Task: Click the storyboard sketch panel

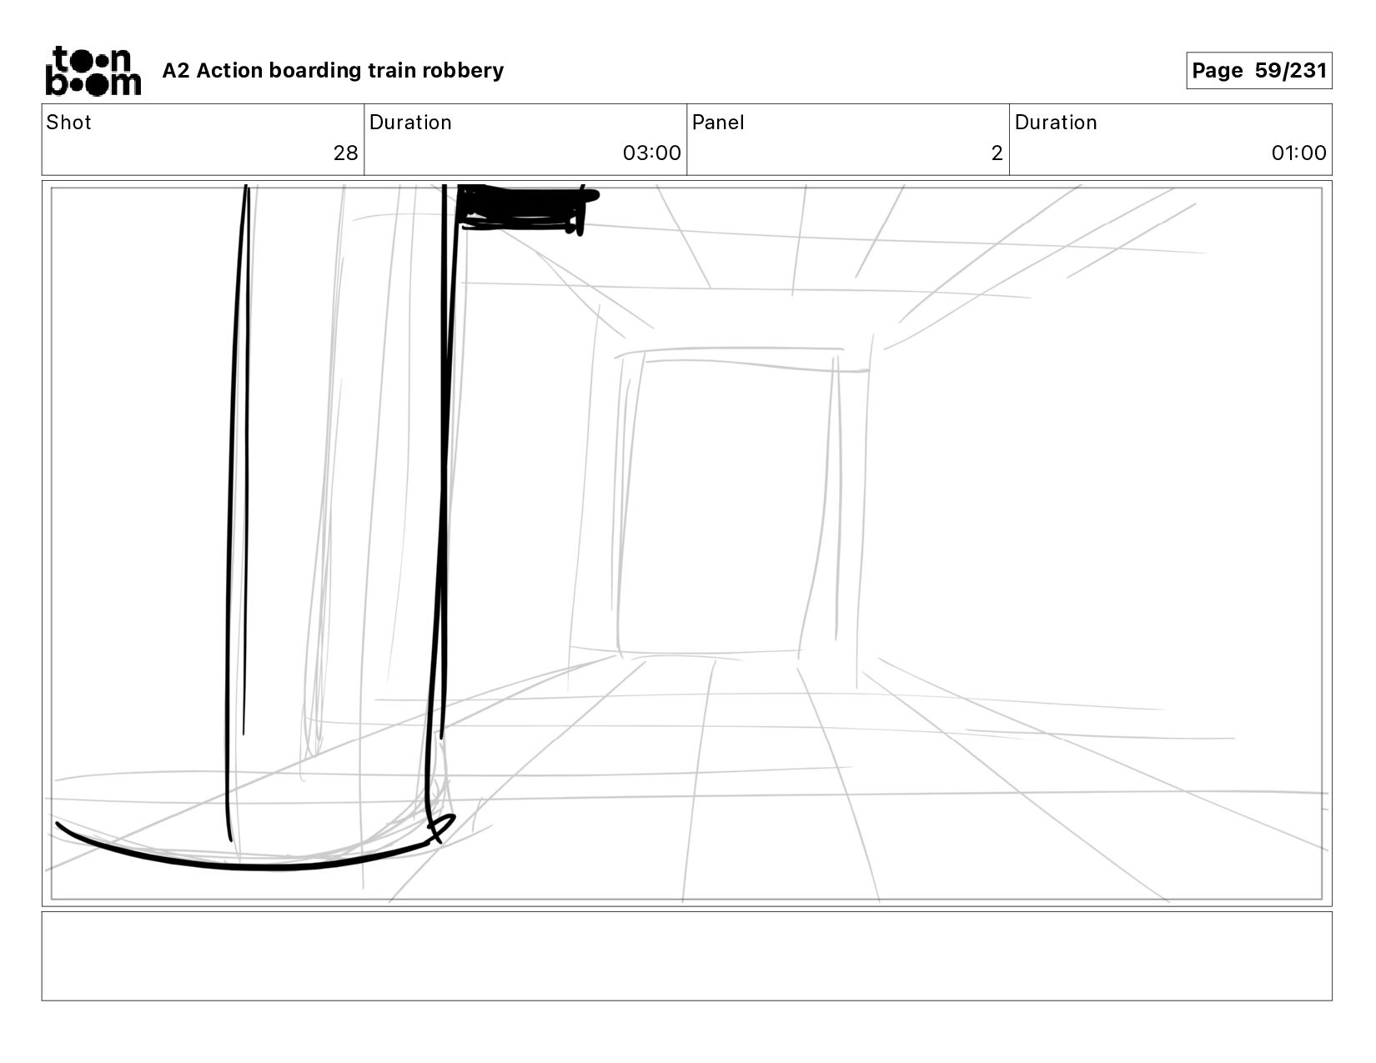Action: pyautogui.click(x=686, y=544)
